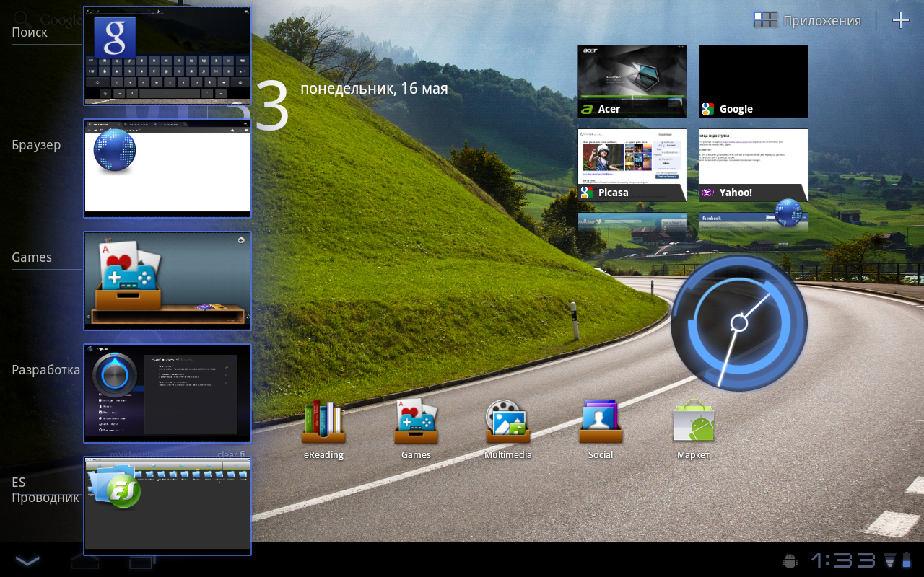Click the plus icon to customize home
Viewport: 924px width, 577px height.
pos(900,20)
